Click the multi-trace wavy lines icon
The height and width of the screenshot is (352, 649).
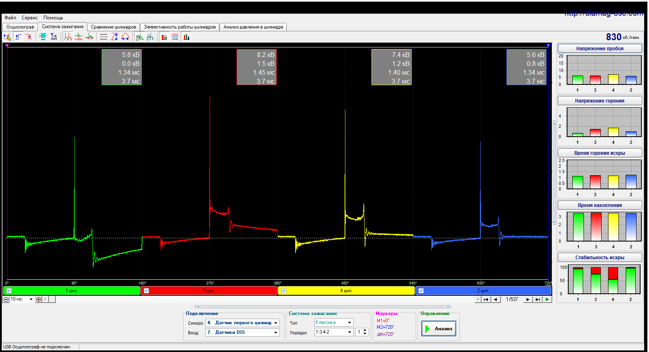pyautogui.click(x=175, y=37)
